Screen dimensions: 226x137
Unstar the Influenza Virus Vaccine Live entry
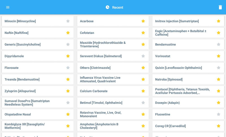[x=143, y=79]
